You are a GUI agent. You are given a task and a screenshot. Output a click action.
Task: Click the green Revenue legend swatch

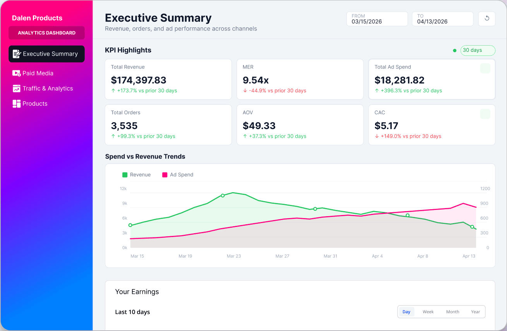point(125,175)
